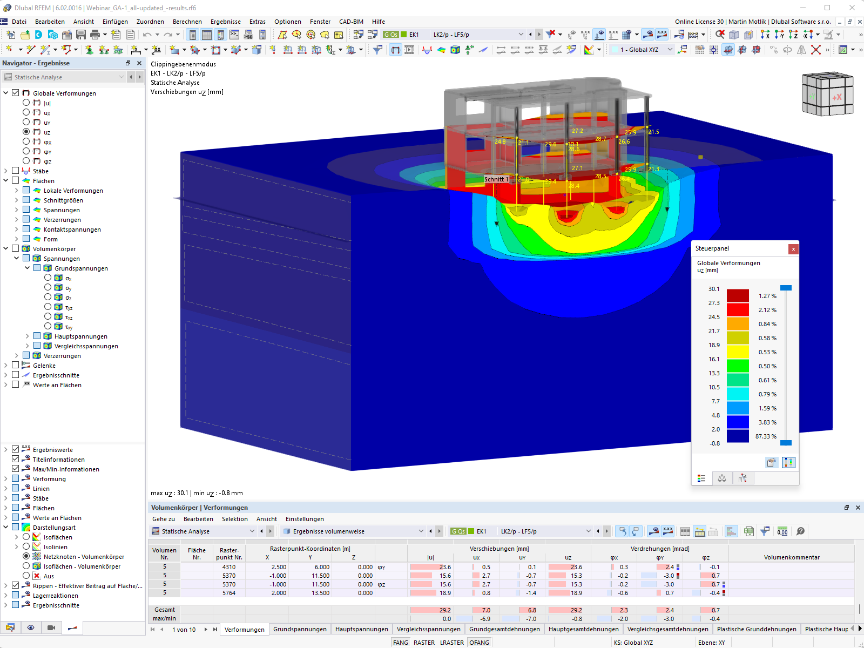
Task: Click the OFANG status bar button
Action: click(x=479, y=643)
